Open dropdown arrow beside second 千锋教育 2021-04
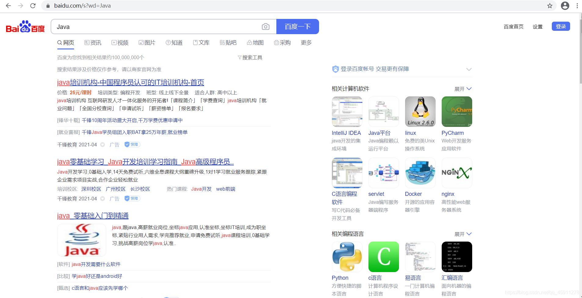Viewport: 582px width, 298px height. click(103, 199)
